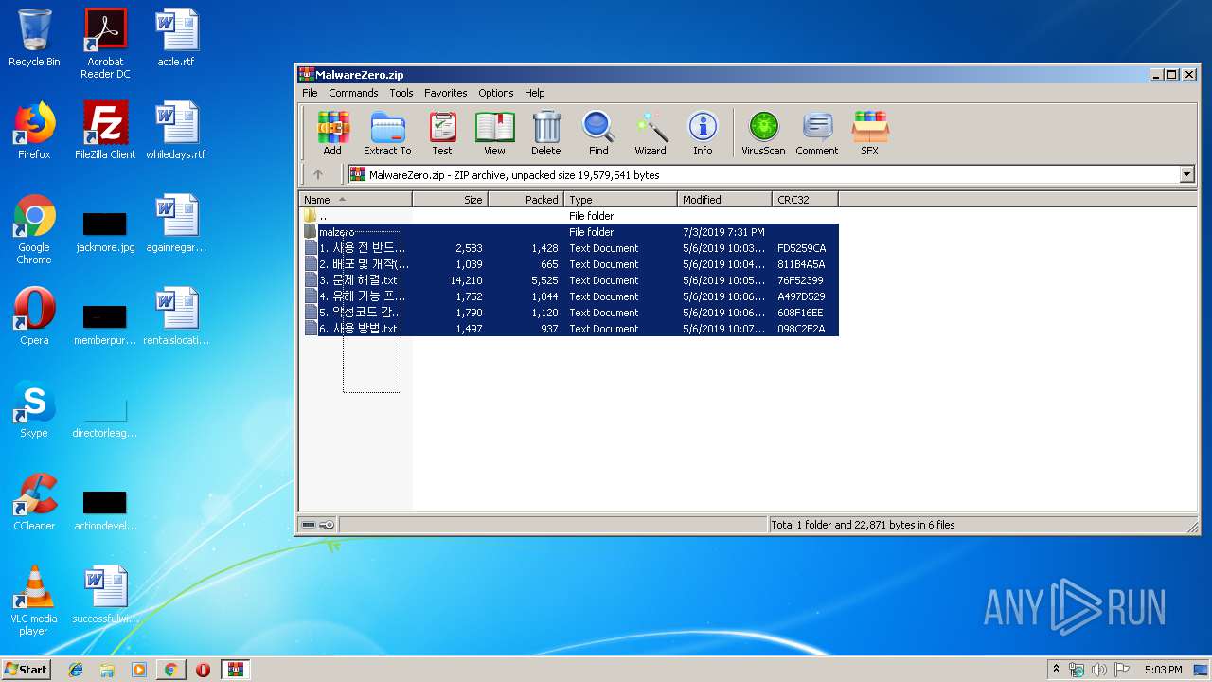Open whiledays.rtf desktop file
Screen dimensions: 1212x682
point(176,130)
